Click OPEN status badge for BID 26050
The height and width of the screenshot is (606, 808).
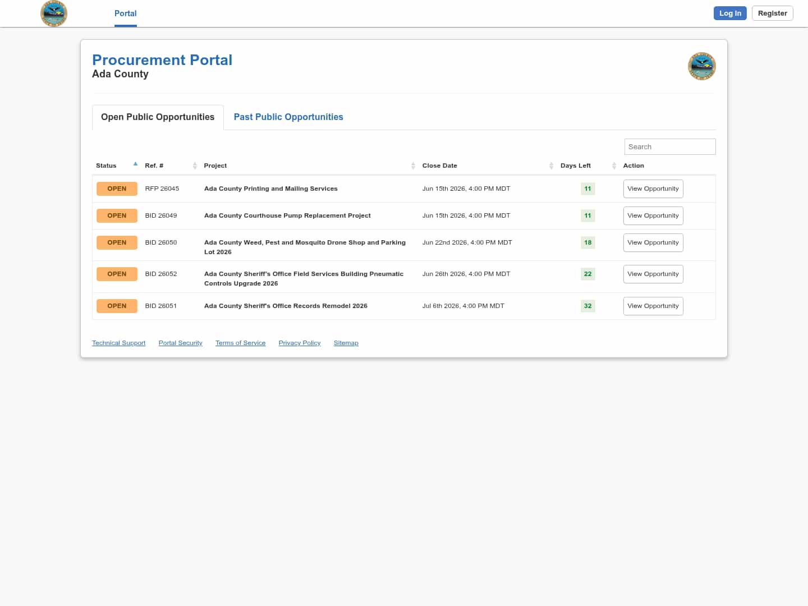[x=117, y=242]
